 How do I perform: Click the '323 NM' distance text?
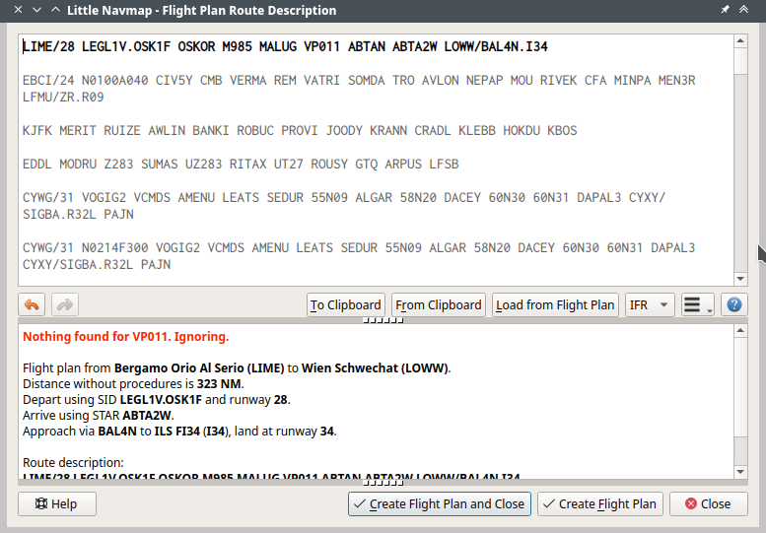point(219,383)
